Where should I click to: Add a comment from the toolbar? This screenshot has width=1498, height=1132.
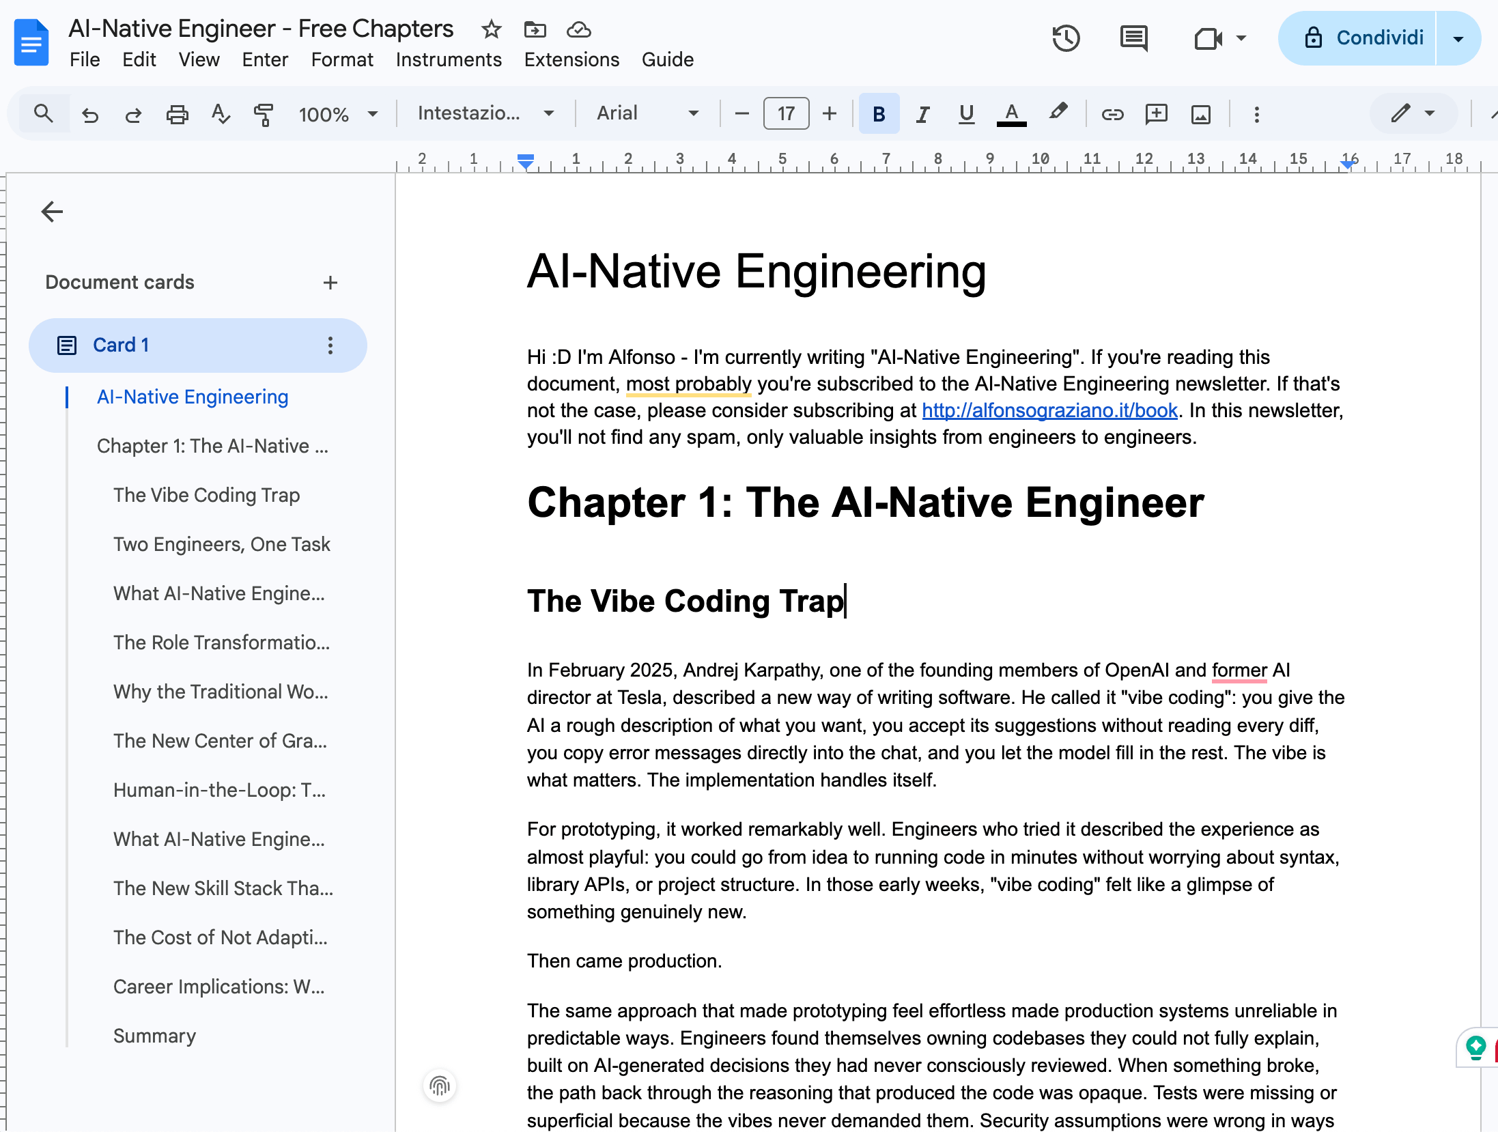click(1157, 114)
